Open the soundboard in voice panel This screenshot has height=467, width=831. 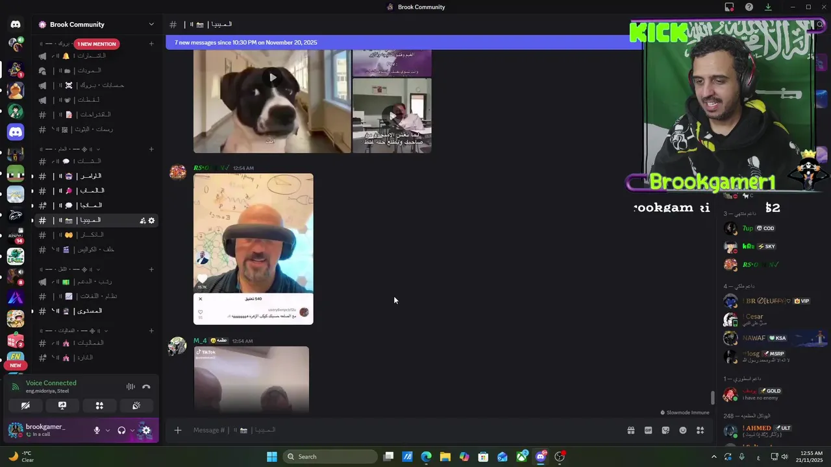point(136,405)
